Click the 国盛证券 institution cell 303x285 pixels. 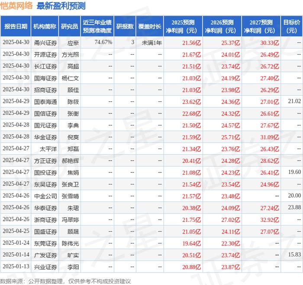point(45,232)
